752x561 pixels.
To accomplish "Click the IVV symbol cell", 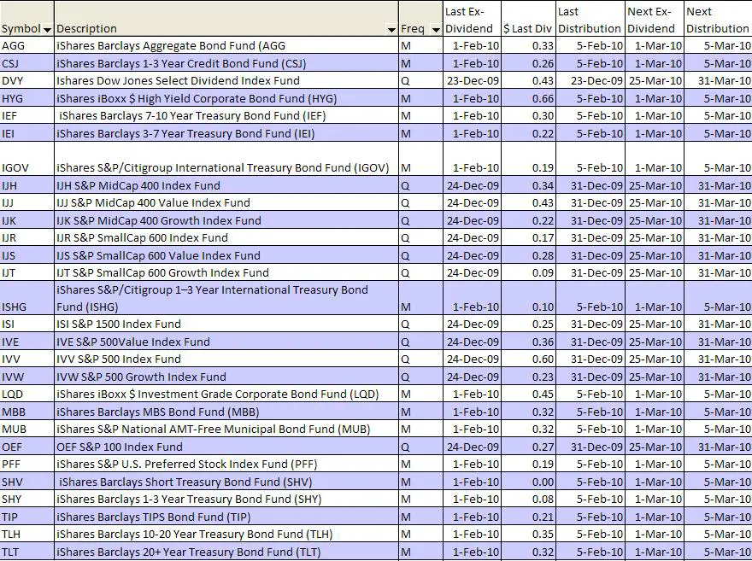I will tap(27, 359).
